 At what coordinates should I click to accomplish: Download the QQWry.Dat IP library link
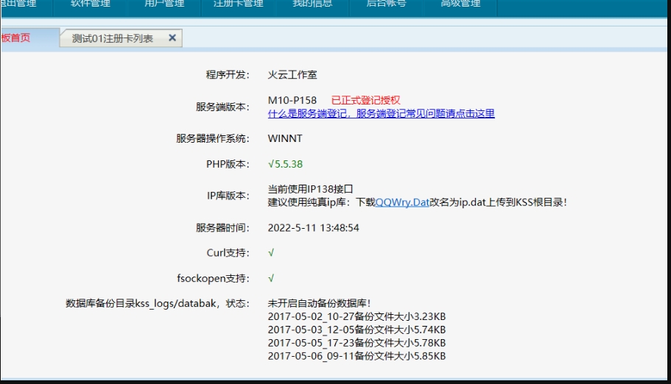[402, 202]
